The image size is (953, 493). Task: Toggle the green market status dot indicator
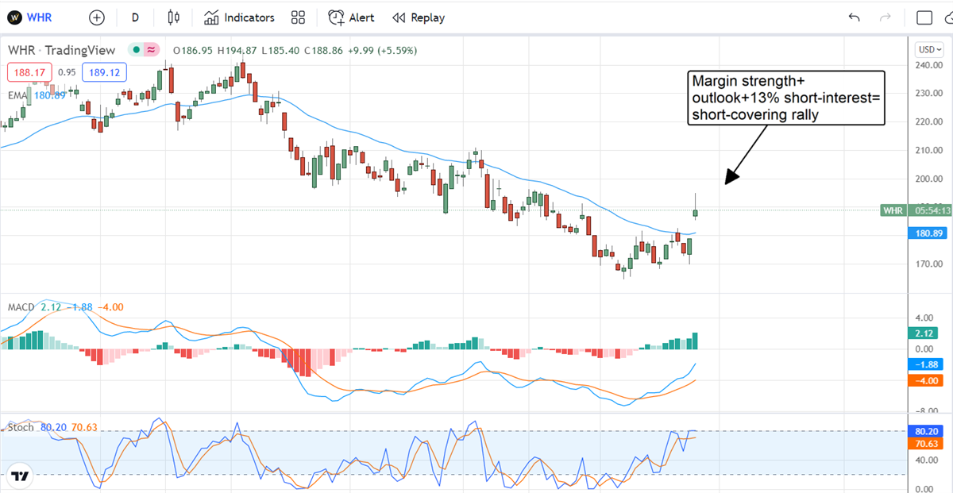(137, 50)
